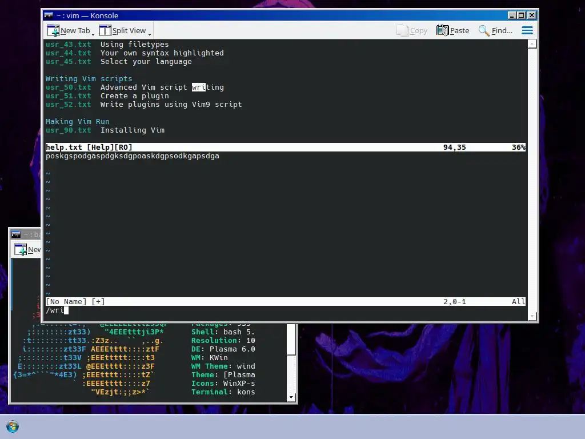Click the usr_52.txt help link
The width and height of the screenshot is (585, 439).
(x=69, y=105)
